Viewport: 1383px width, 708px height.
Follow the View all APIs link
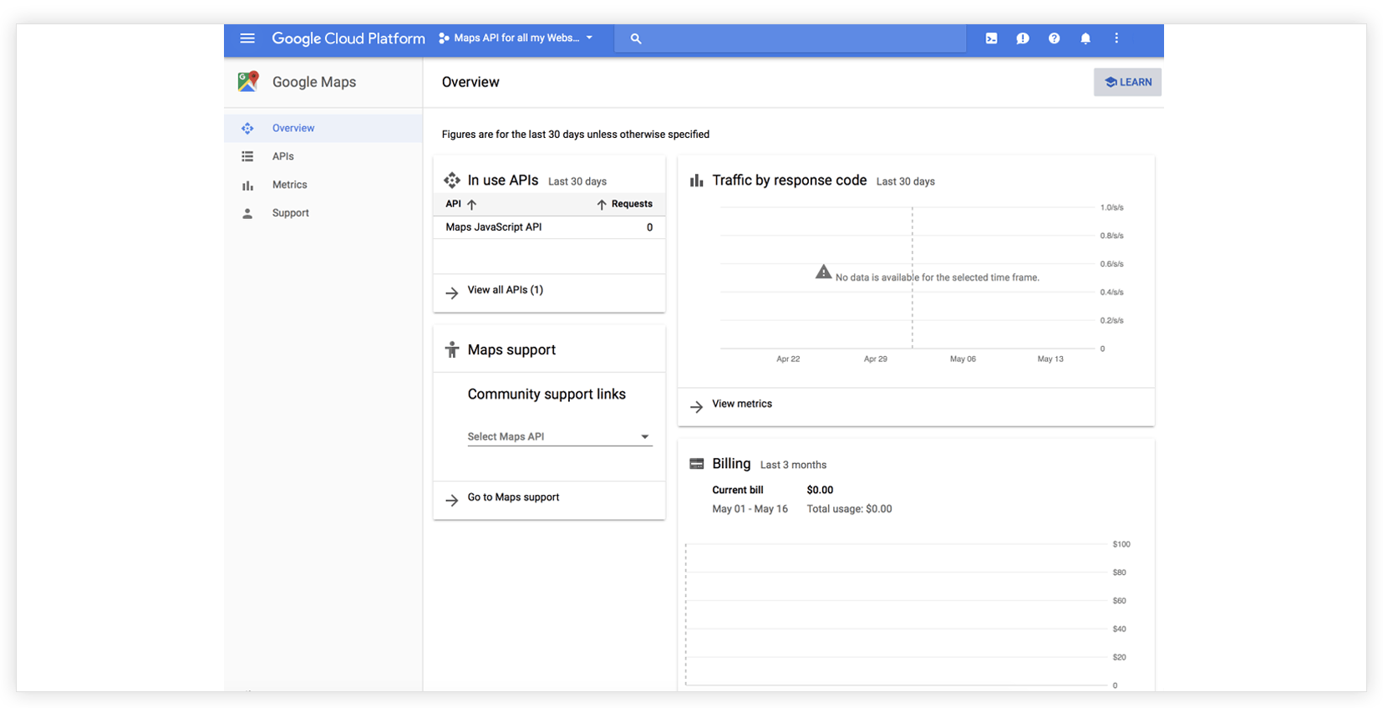(x=505, y=290)
